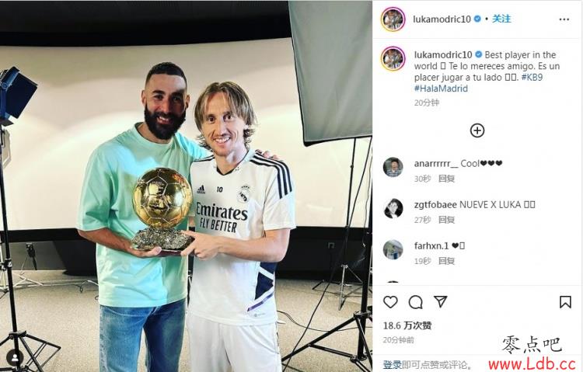Image resolution: width=583 pixels, height=372 pixels.
Task: Open farhxn.1 username link
Action: [431, 245]
